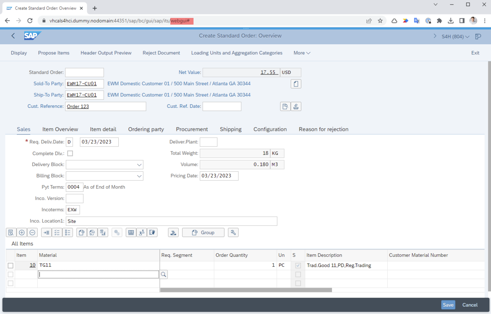Click the insert new item plus icon
491x314 pixels.
click(22, 232)
